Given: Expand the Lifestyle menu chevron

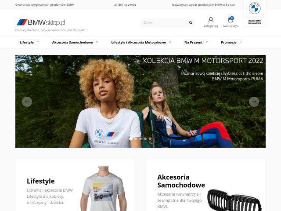Looking at the screenshot, I should pyautogui.click(x=38, y=42).
